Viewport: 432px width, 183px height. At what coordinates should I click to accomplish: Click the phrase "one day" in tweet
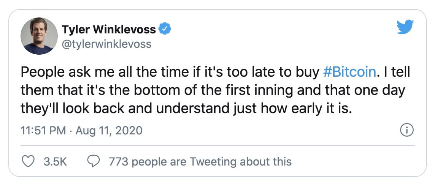[384, 91]
